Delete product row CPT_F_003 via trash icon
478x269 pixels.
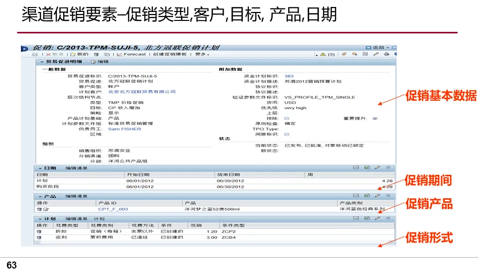tap(39, 209)
